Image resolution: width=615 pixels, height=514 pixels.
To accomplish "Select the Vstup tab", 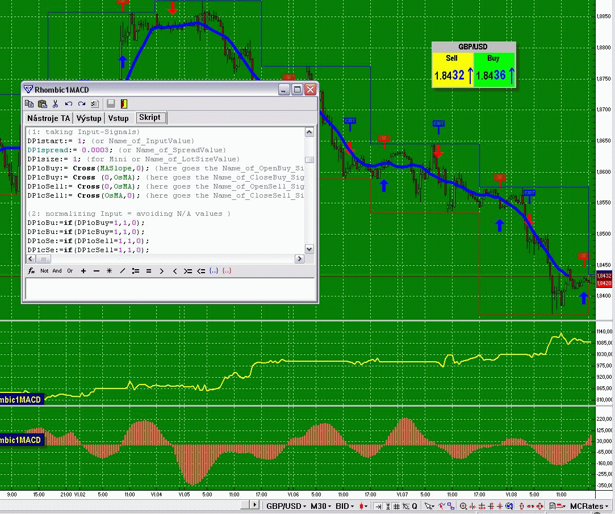I will [x=119, y=118].
